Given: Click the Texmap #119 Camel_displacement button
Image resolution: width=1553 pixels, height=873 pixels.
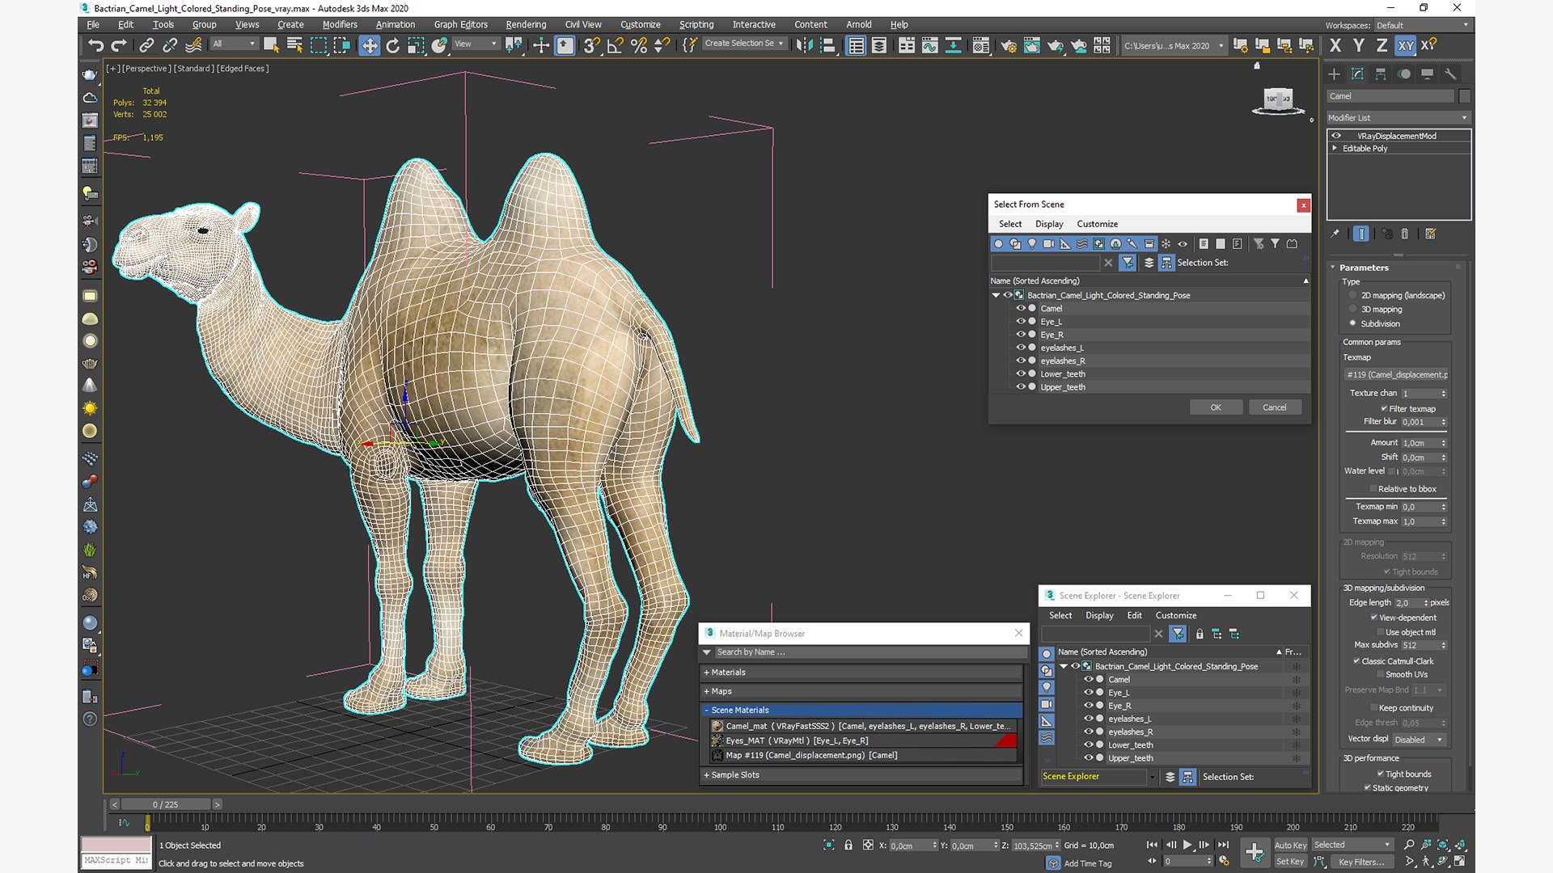Looking at the screenshot, I should (1396, 374).
